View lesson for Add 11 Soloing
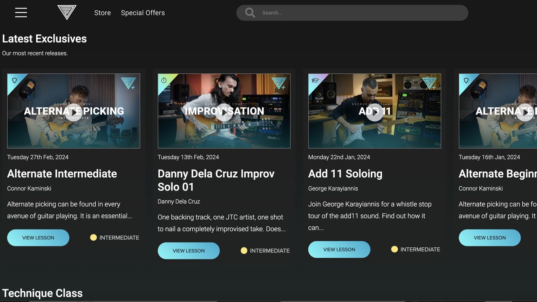Screen dimensions: 537x302 [x=339, y=249]
